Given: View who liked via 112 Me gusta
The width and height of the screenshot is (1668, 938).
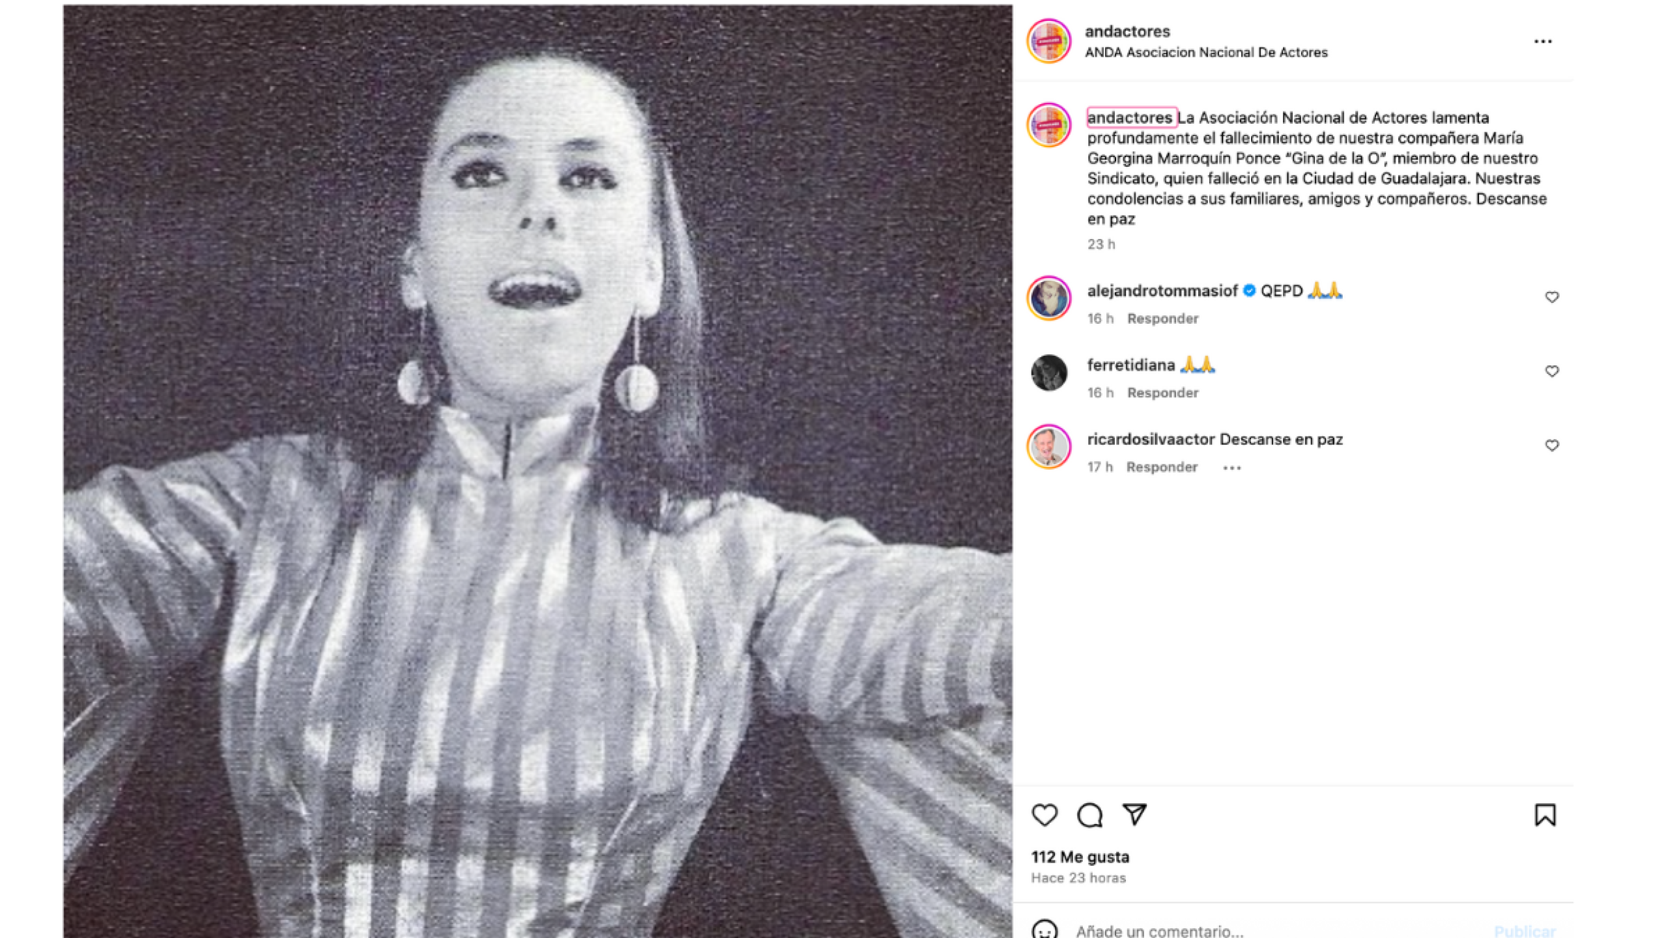Looking at the screenshot, I should tap(1081, 857).
